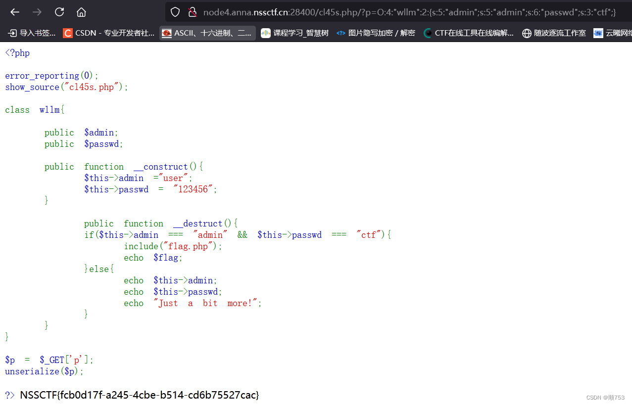
Task: Click the insecure connection padlock icon
Action: click(x=193, y=12)
